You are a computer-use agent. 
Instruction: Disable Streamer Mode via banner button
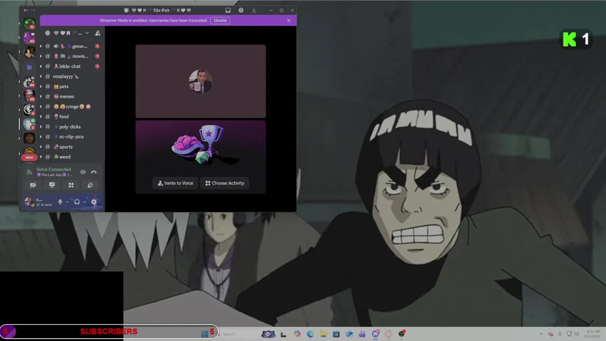[220, 20]
